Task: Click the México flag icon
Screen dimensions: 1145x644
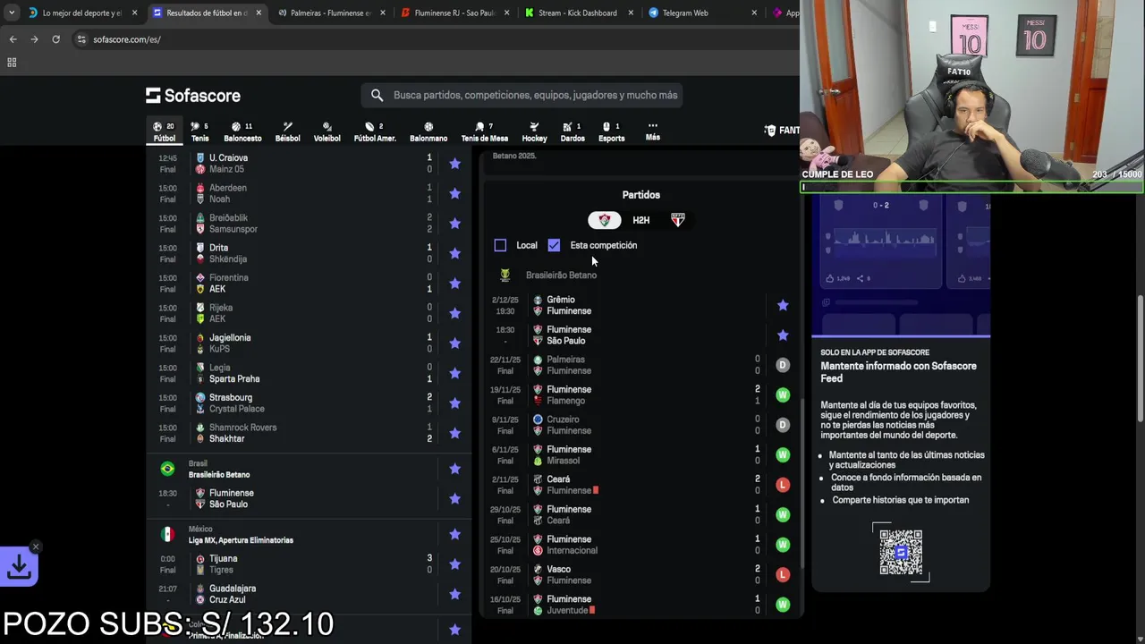Action: (167, 534)
